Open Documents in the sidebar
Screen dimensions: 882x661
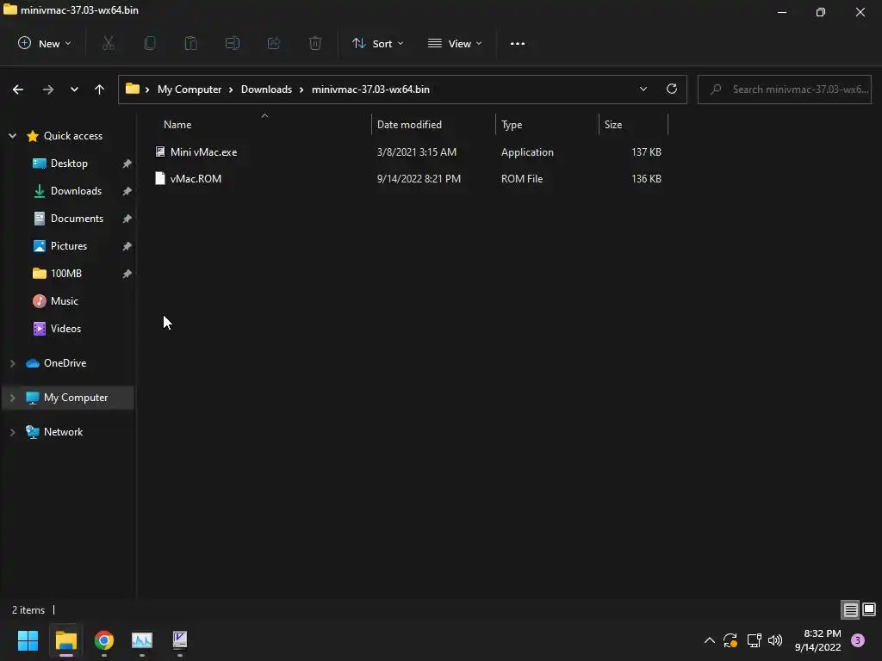(x=77, y=218)
